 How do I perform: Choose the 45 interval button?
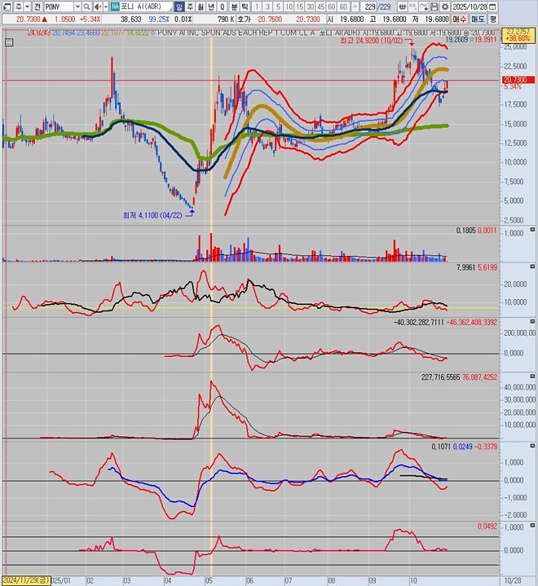tap(321, 7)
